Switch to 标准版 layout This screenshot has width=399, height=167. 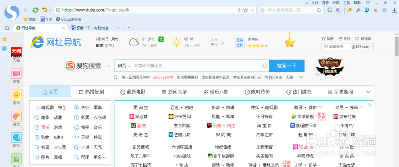(x=363, y=39)
